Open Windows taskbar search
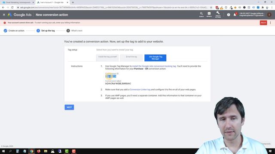The image size is (275, 154). (x=10, y=151)
